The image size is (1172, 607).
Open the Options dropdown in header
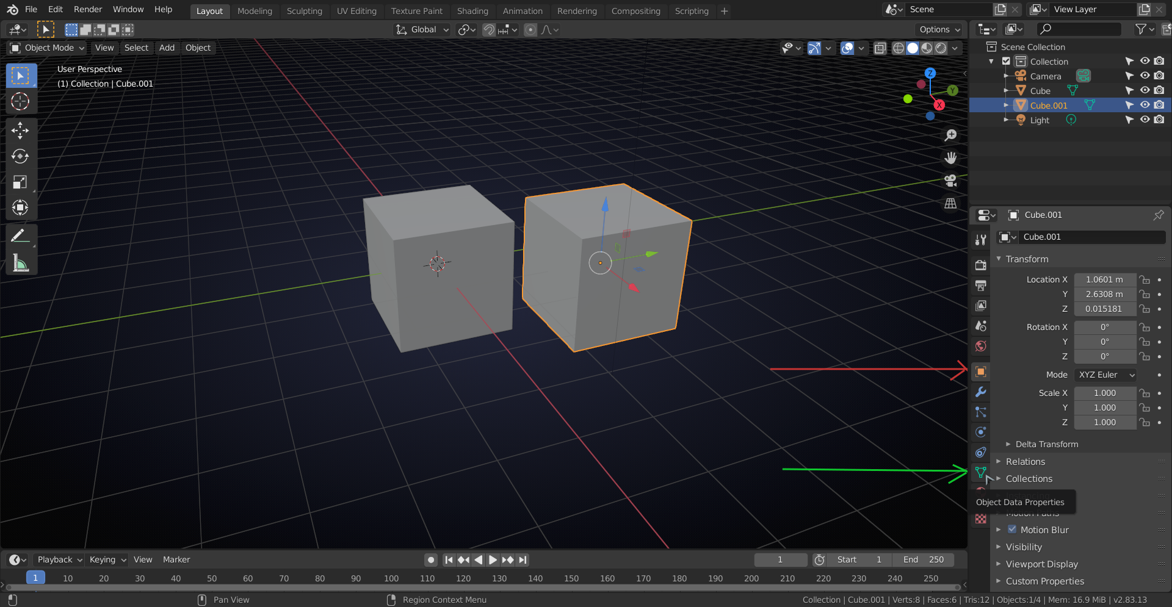click(939, 29)
